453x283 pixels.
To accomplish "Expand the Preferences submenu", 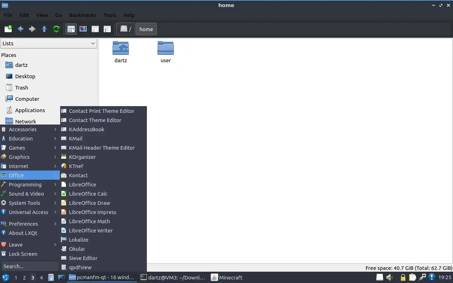I will click(30, 224).
